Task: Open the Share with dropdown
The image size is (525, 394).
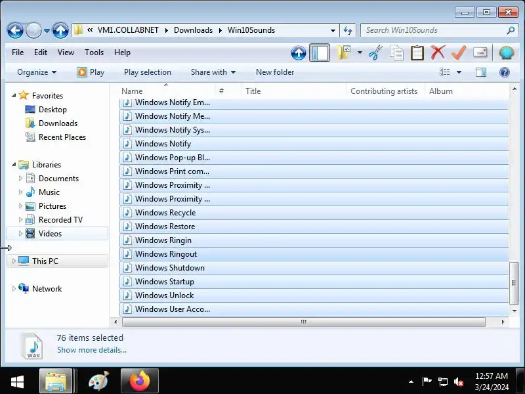Action: coord(213,72)
